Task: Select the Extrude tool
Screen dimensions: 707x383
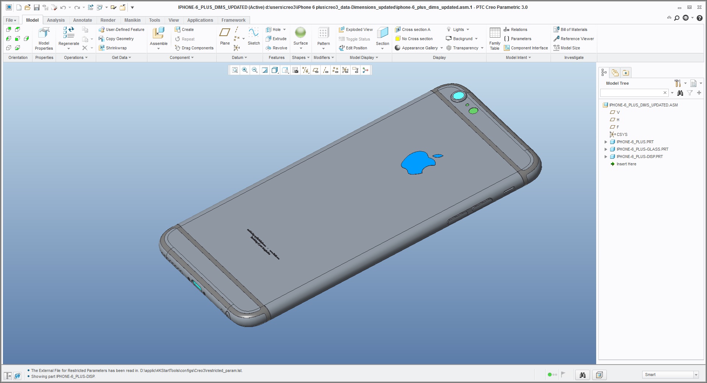Action: click(277, 39)
